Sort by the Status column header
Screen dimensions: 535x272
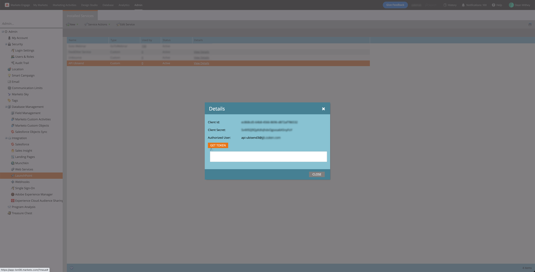tap(176, 40)
